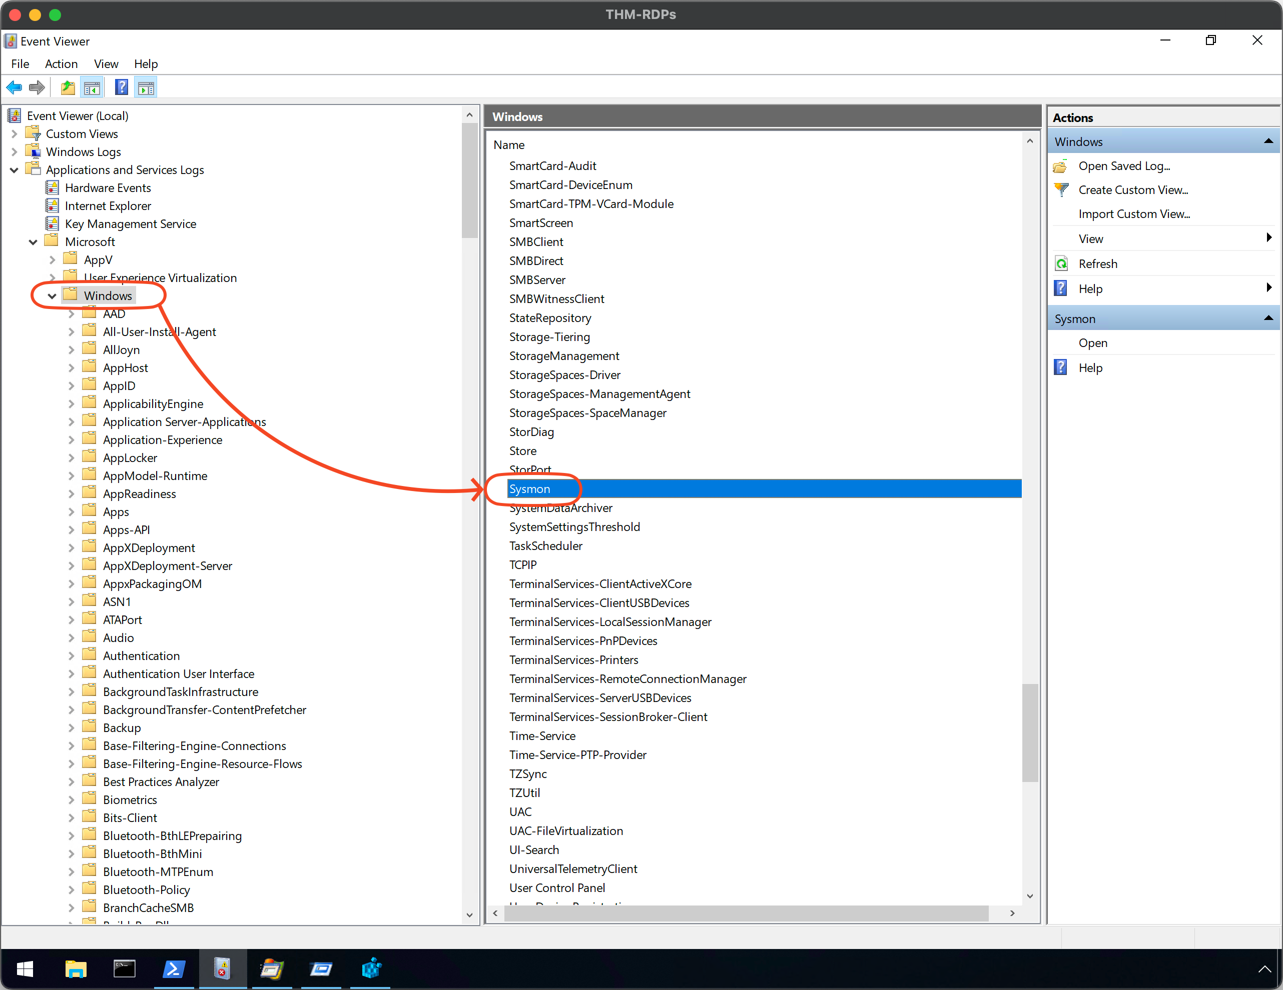Click Open under Sysmon actions
Screen dimensions: 1283x990
1093,343
